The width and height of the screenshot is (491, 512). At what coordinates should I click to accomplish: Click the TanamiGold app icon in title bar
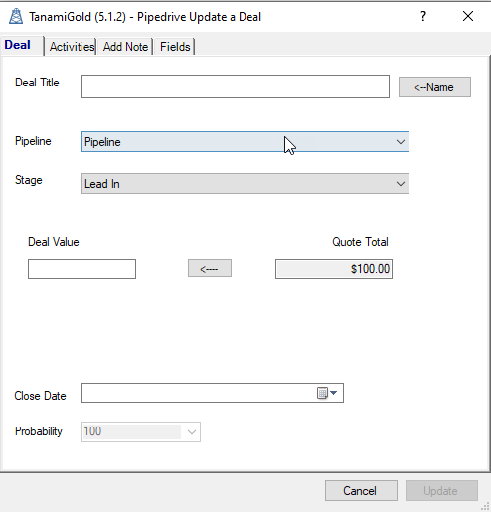(x=16, y=16)
